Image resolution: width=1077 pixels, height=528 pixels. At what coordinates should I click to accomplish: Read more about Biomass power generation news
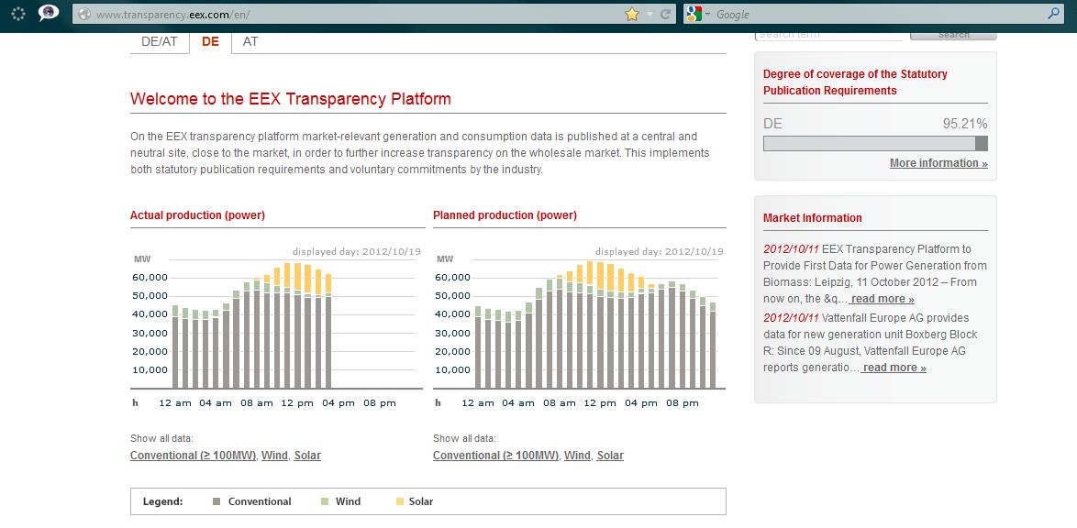(x=882, y=299)
